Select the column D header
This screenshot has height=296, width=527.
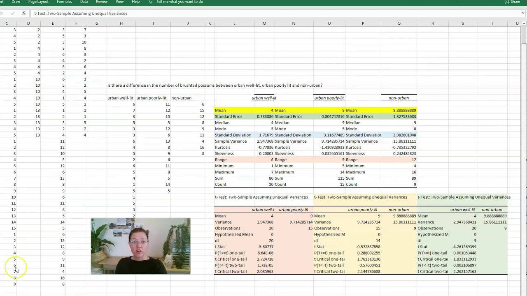coord(28,23)
